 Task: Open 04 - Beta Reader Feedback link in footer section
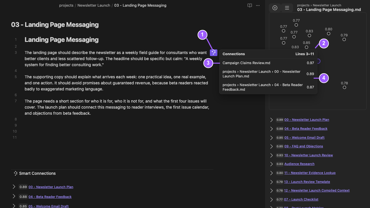(x=50, y=197)
